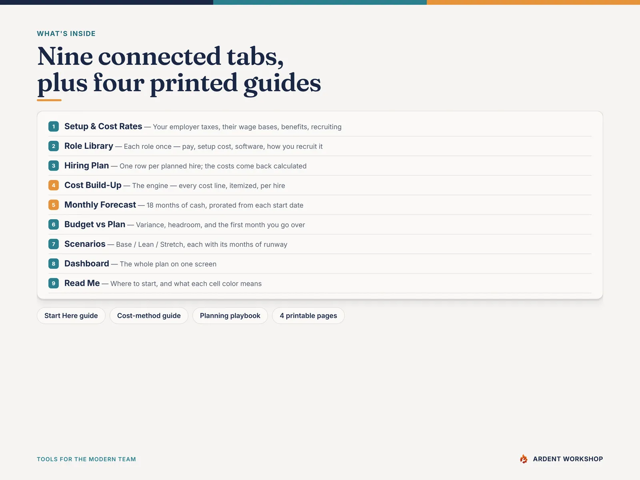
Task: Click the Hiring Plan title
Action: [x=86, y=166]
